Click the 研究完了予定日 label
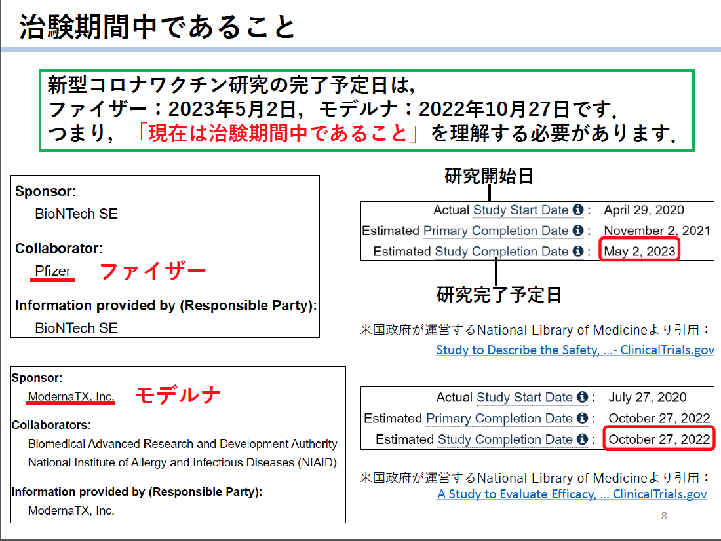The width and height of the screenshot is (721, 541). [x=499, y=295]
